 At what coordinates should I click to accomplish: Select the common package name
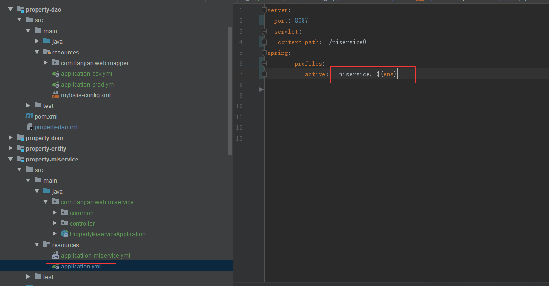pos(81,213)
